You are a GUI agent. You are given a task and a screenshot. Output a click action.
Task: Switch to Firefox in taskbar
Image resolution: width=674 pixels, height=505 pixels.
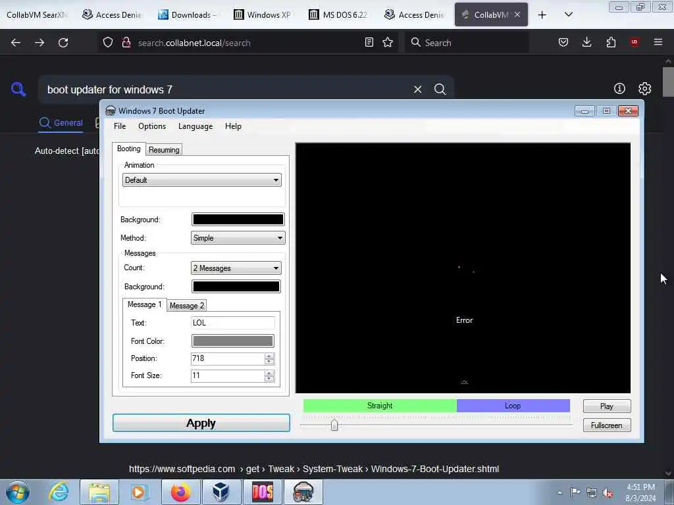coord(180,492)
